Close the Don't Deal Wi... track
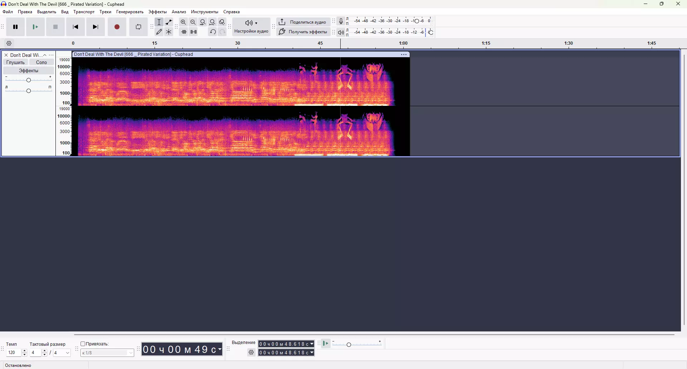 click(6, 55)
